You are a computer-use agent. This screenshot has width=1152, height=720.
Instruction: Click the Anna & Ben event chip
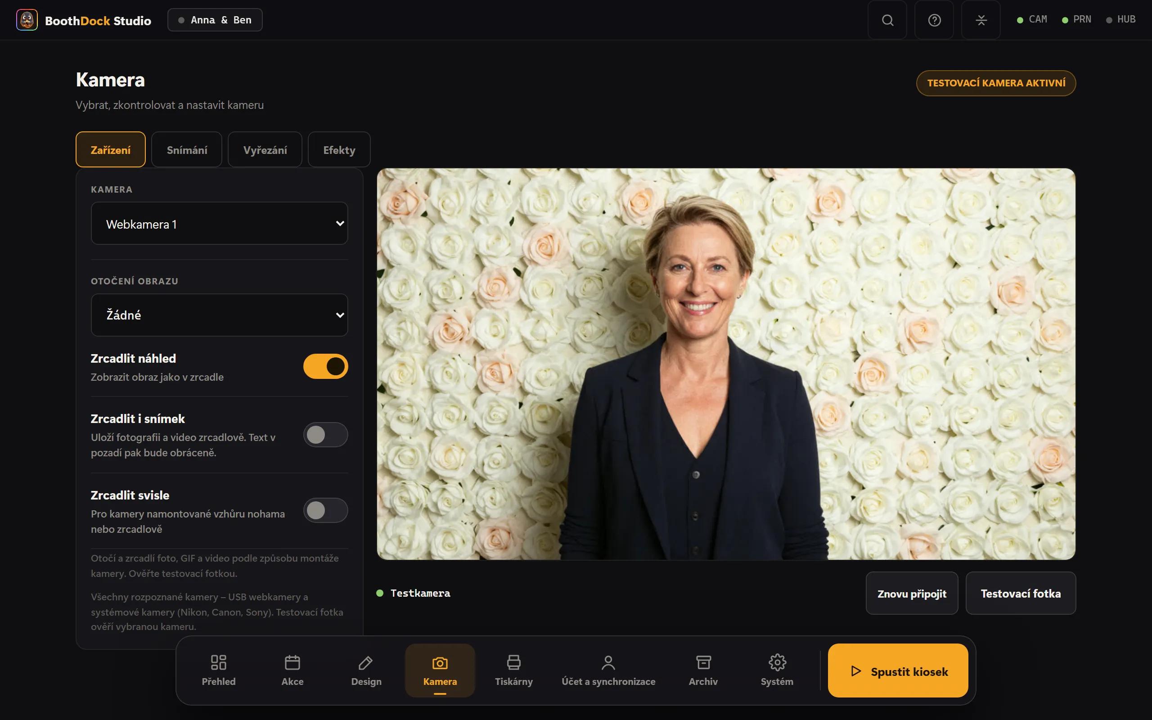click(x=215, y=20)
